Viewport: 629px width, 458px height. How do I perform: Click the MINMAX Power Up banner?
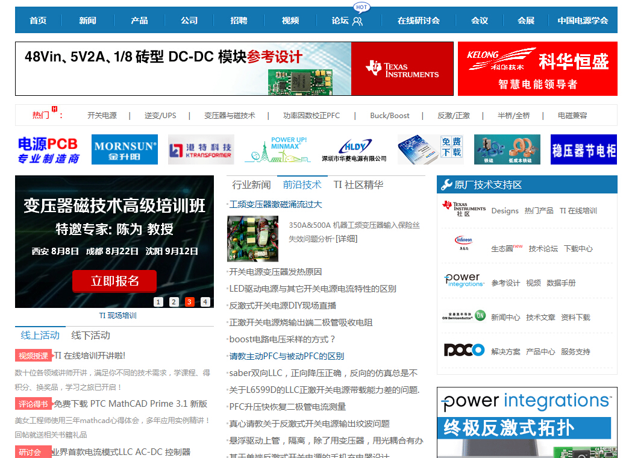pos(278,149)
